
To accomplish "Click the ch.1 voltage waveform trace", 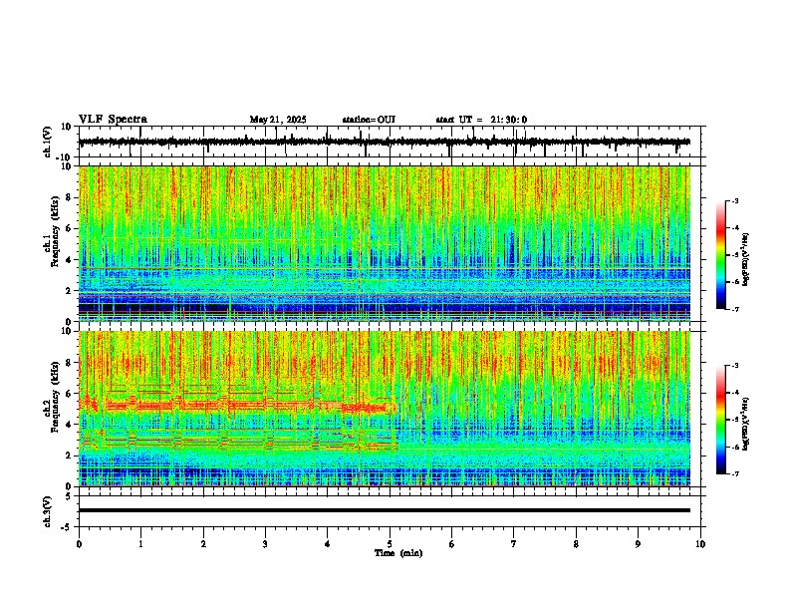I will coord(385,142).
